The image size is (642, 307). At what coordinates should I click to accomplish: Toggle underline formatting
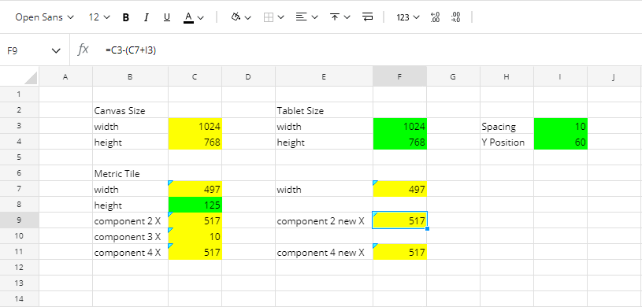pyautogui.click(x=167, y=17)
